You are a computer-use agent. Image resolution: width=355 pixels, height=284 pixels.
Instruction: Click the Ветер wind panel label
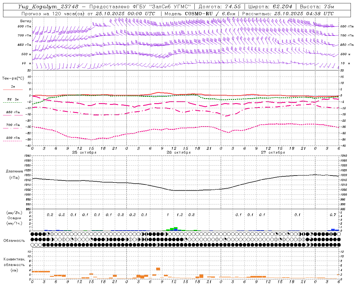26,21
